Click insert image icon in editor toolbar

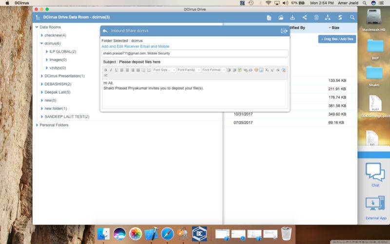coord(261,70)
